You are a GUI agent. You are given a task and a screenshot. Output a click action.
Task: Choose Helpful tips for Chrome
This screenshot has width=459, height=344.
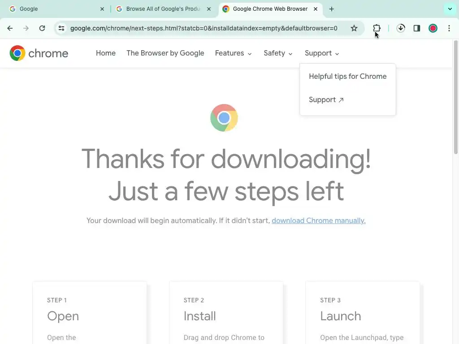point(348,76)
